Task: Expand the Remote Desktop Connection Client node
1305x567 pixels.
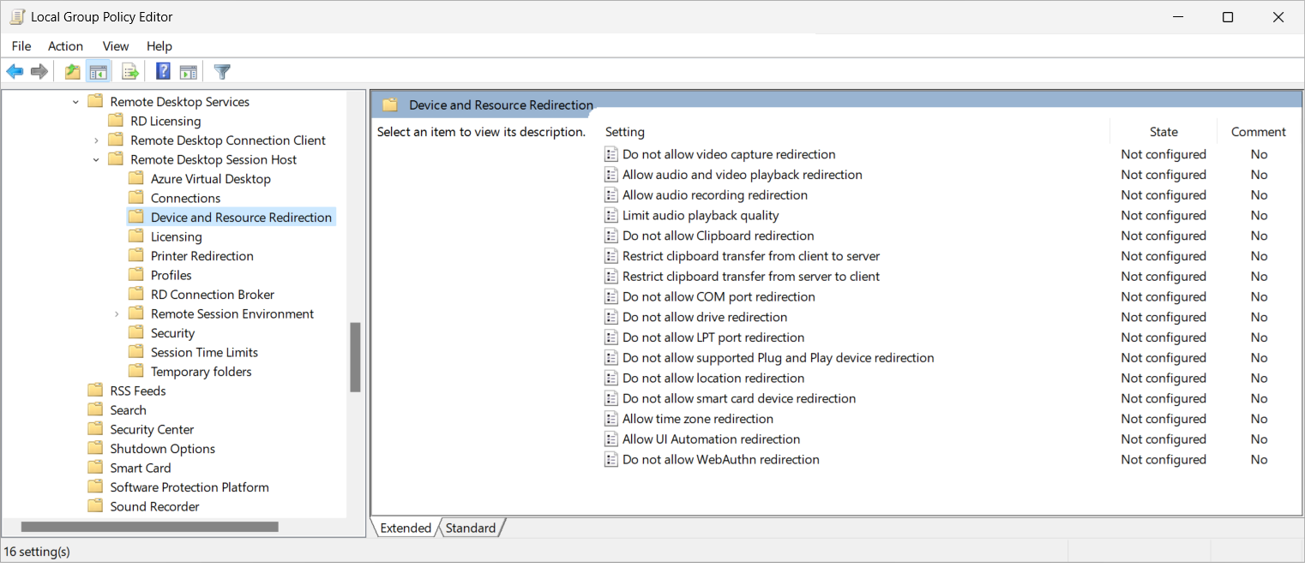Action: point(95,140)
